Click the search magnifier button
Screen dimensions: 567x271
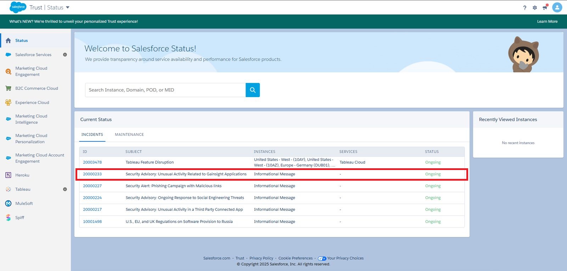pos(252,90)
